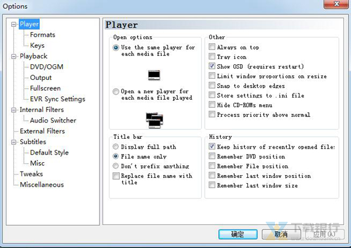Open the DVD/OGM settings page
The width and height of the screenshot is (351, 248).
47,67
